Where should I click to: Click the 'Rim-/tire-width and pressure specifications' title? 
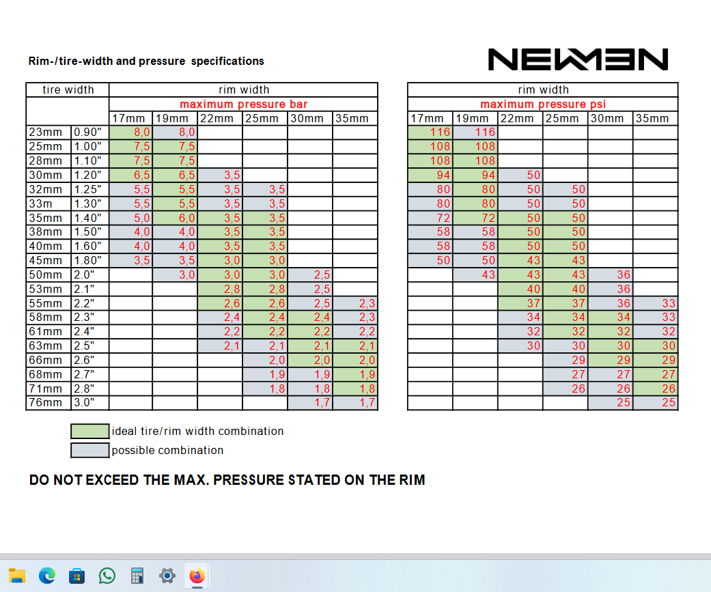[146, 61]
